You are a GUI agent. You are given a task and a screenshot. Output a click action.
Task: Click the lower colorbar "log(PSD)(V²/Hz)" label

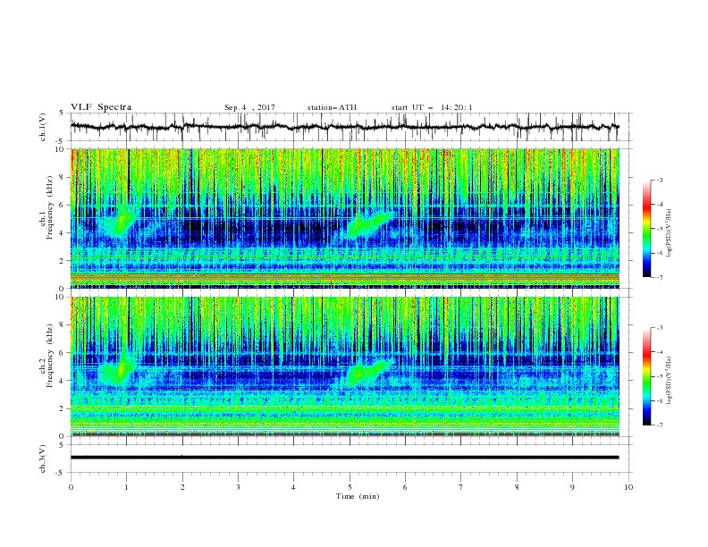[x=669, y=380]
